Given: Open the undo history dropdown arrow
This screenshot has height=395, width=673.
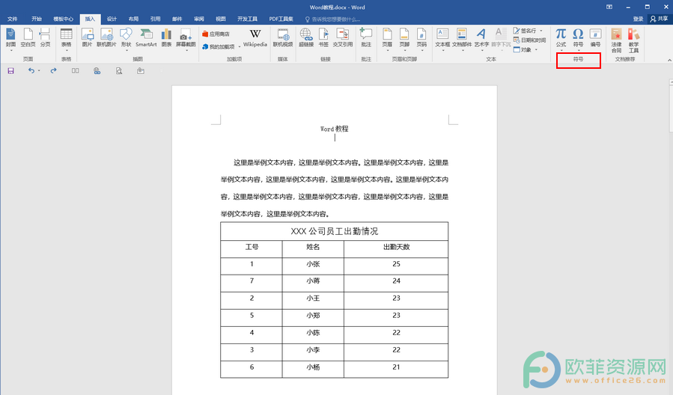Looking at the screenshot, I should point(39,71).
